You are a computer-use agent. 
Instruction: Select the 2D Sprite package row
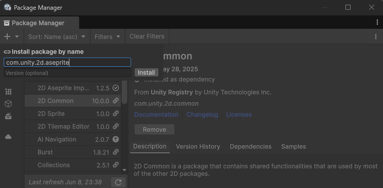point(72,114)
